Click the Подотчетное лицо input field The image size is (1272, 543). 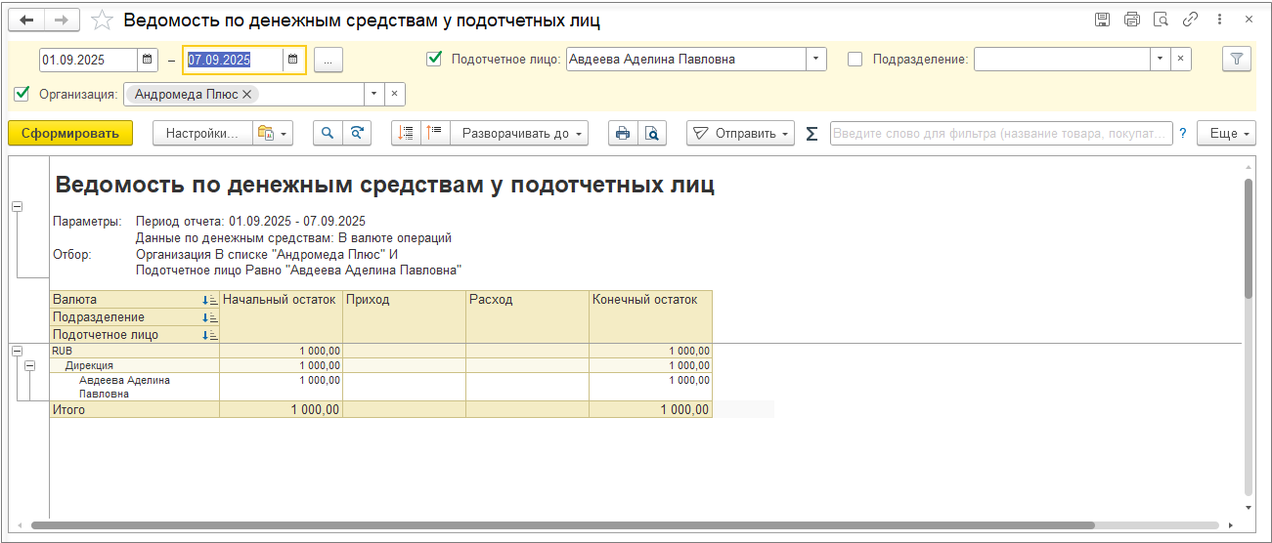[x=685, y=60]
